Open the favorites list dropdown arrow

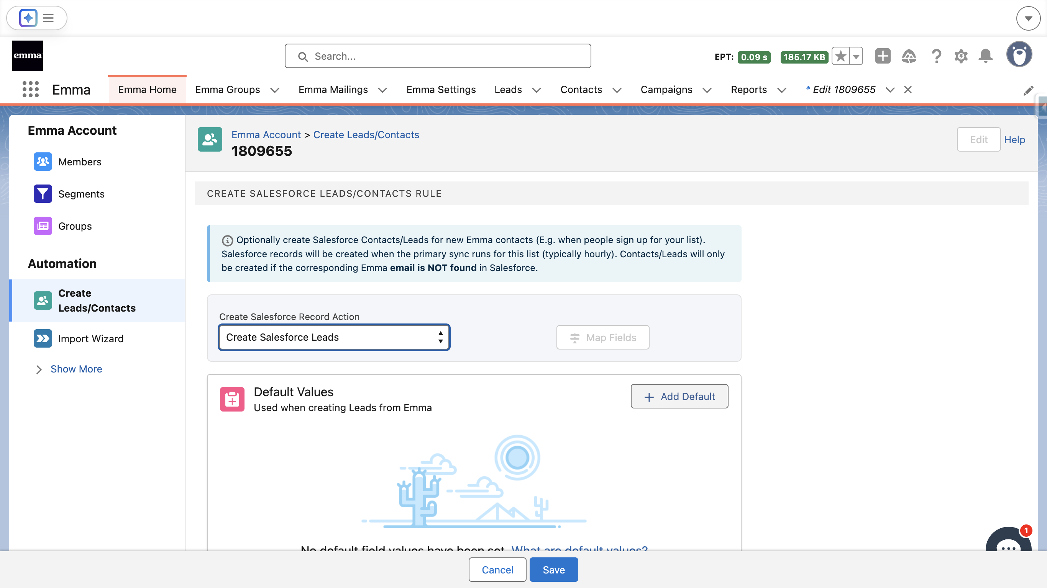(856, 56)
